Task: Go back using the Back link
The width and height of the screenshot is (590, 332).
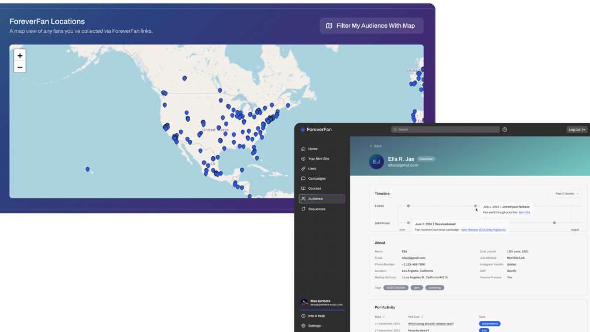Action: pyautogui.click(x=376, y=146)
